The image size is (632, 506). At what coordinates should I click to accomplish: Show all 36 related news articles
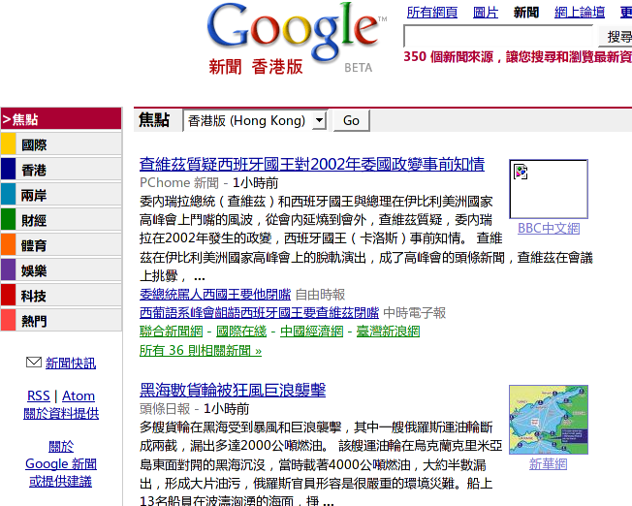(201, 350)
